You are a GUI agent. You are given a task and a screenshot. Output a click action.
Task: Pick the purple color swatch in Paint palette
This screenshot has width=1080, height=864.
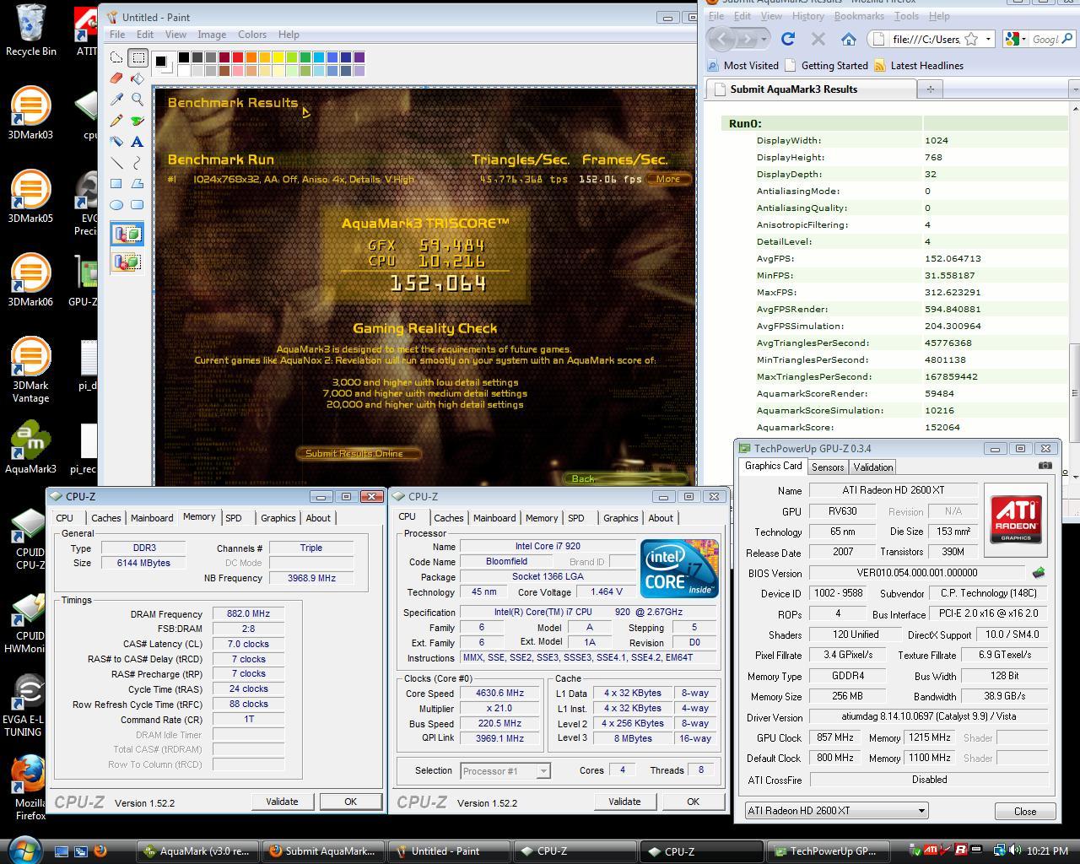[x=359, y=57]
